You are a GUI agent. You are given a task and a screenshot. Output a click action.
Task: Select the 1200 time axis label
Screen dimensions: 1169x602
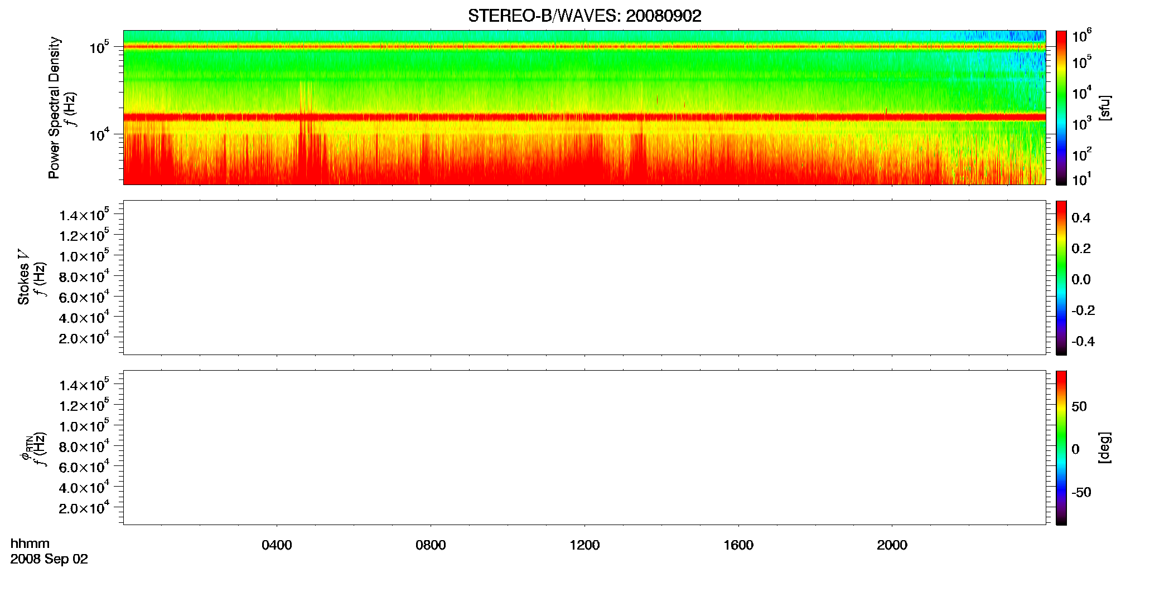(x=584, y=545)
